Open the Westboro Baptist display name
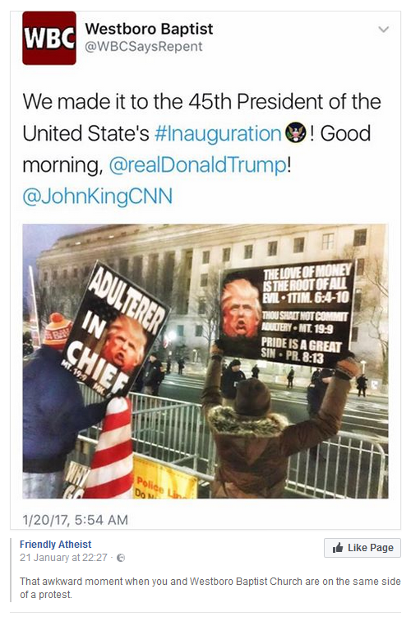Image resolution: width=411 pixels, height=617 pixels. (149, 29)
